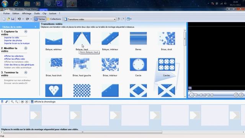
Task: Click the storyboard horizontal scrollbar
Action: point(83,132)
